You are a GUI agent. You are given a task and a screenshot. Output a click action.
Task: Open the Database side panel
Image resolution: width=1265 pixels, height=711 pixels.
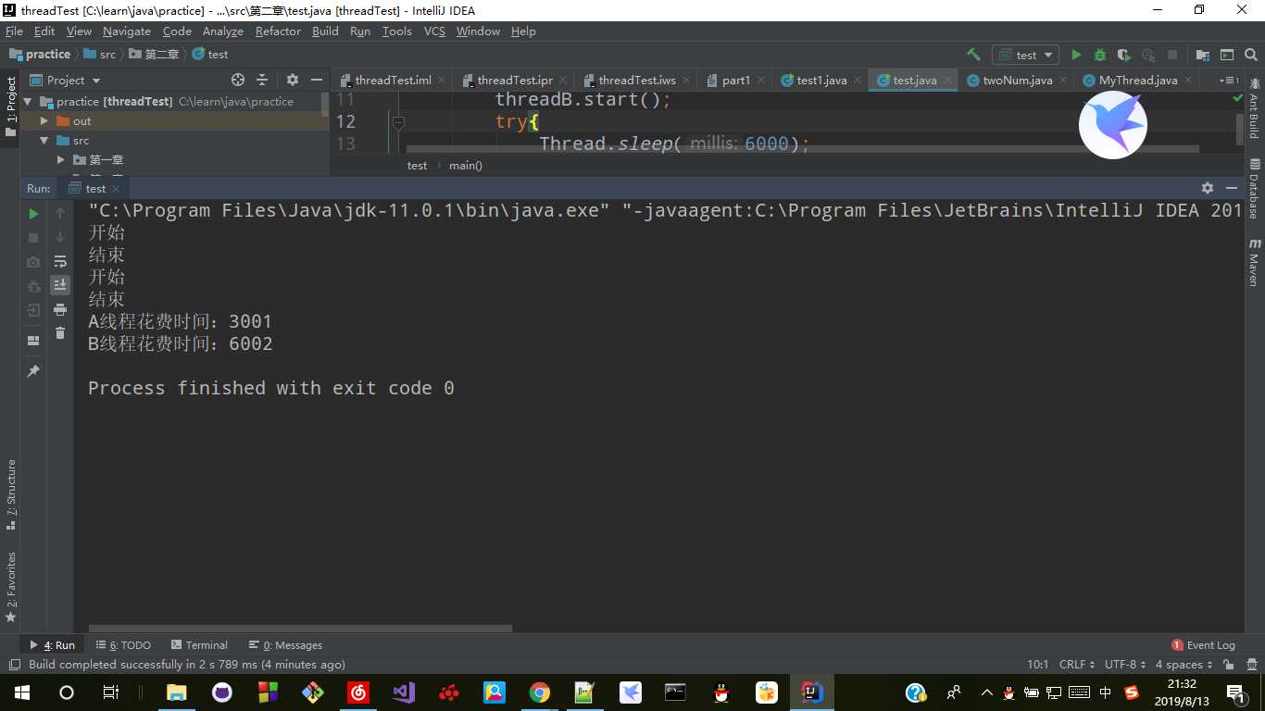(1255, 189)
